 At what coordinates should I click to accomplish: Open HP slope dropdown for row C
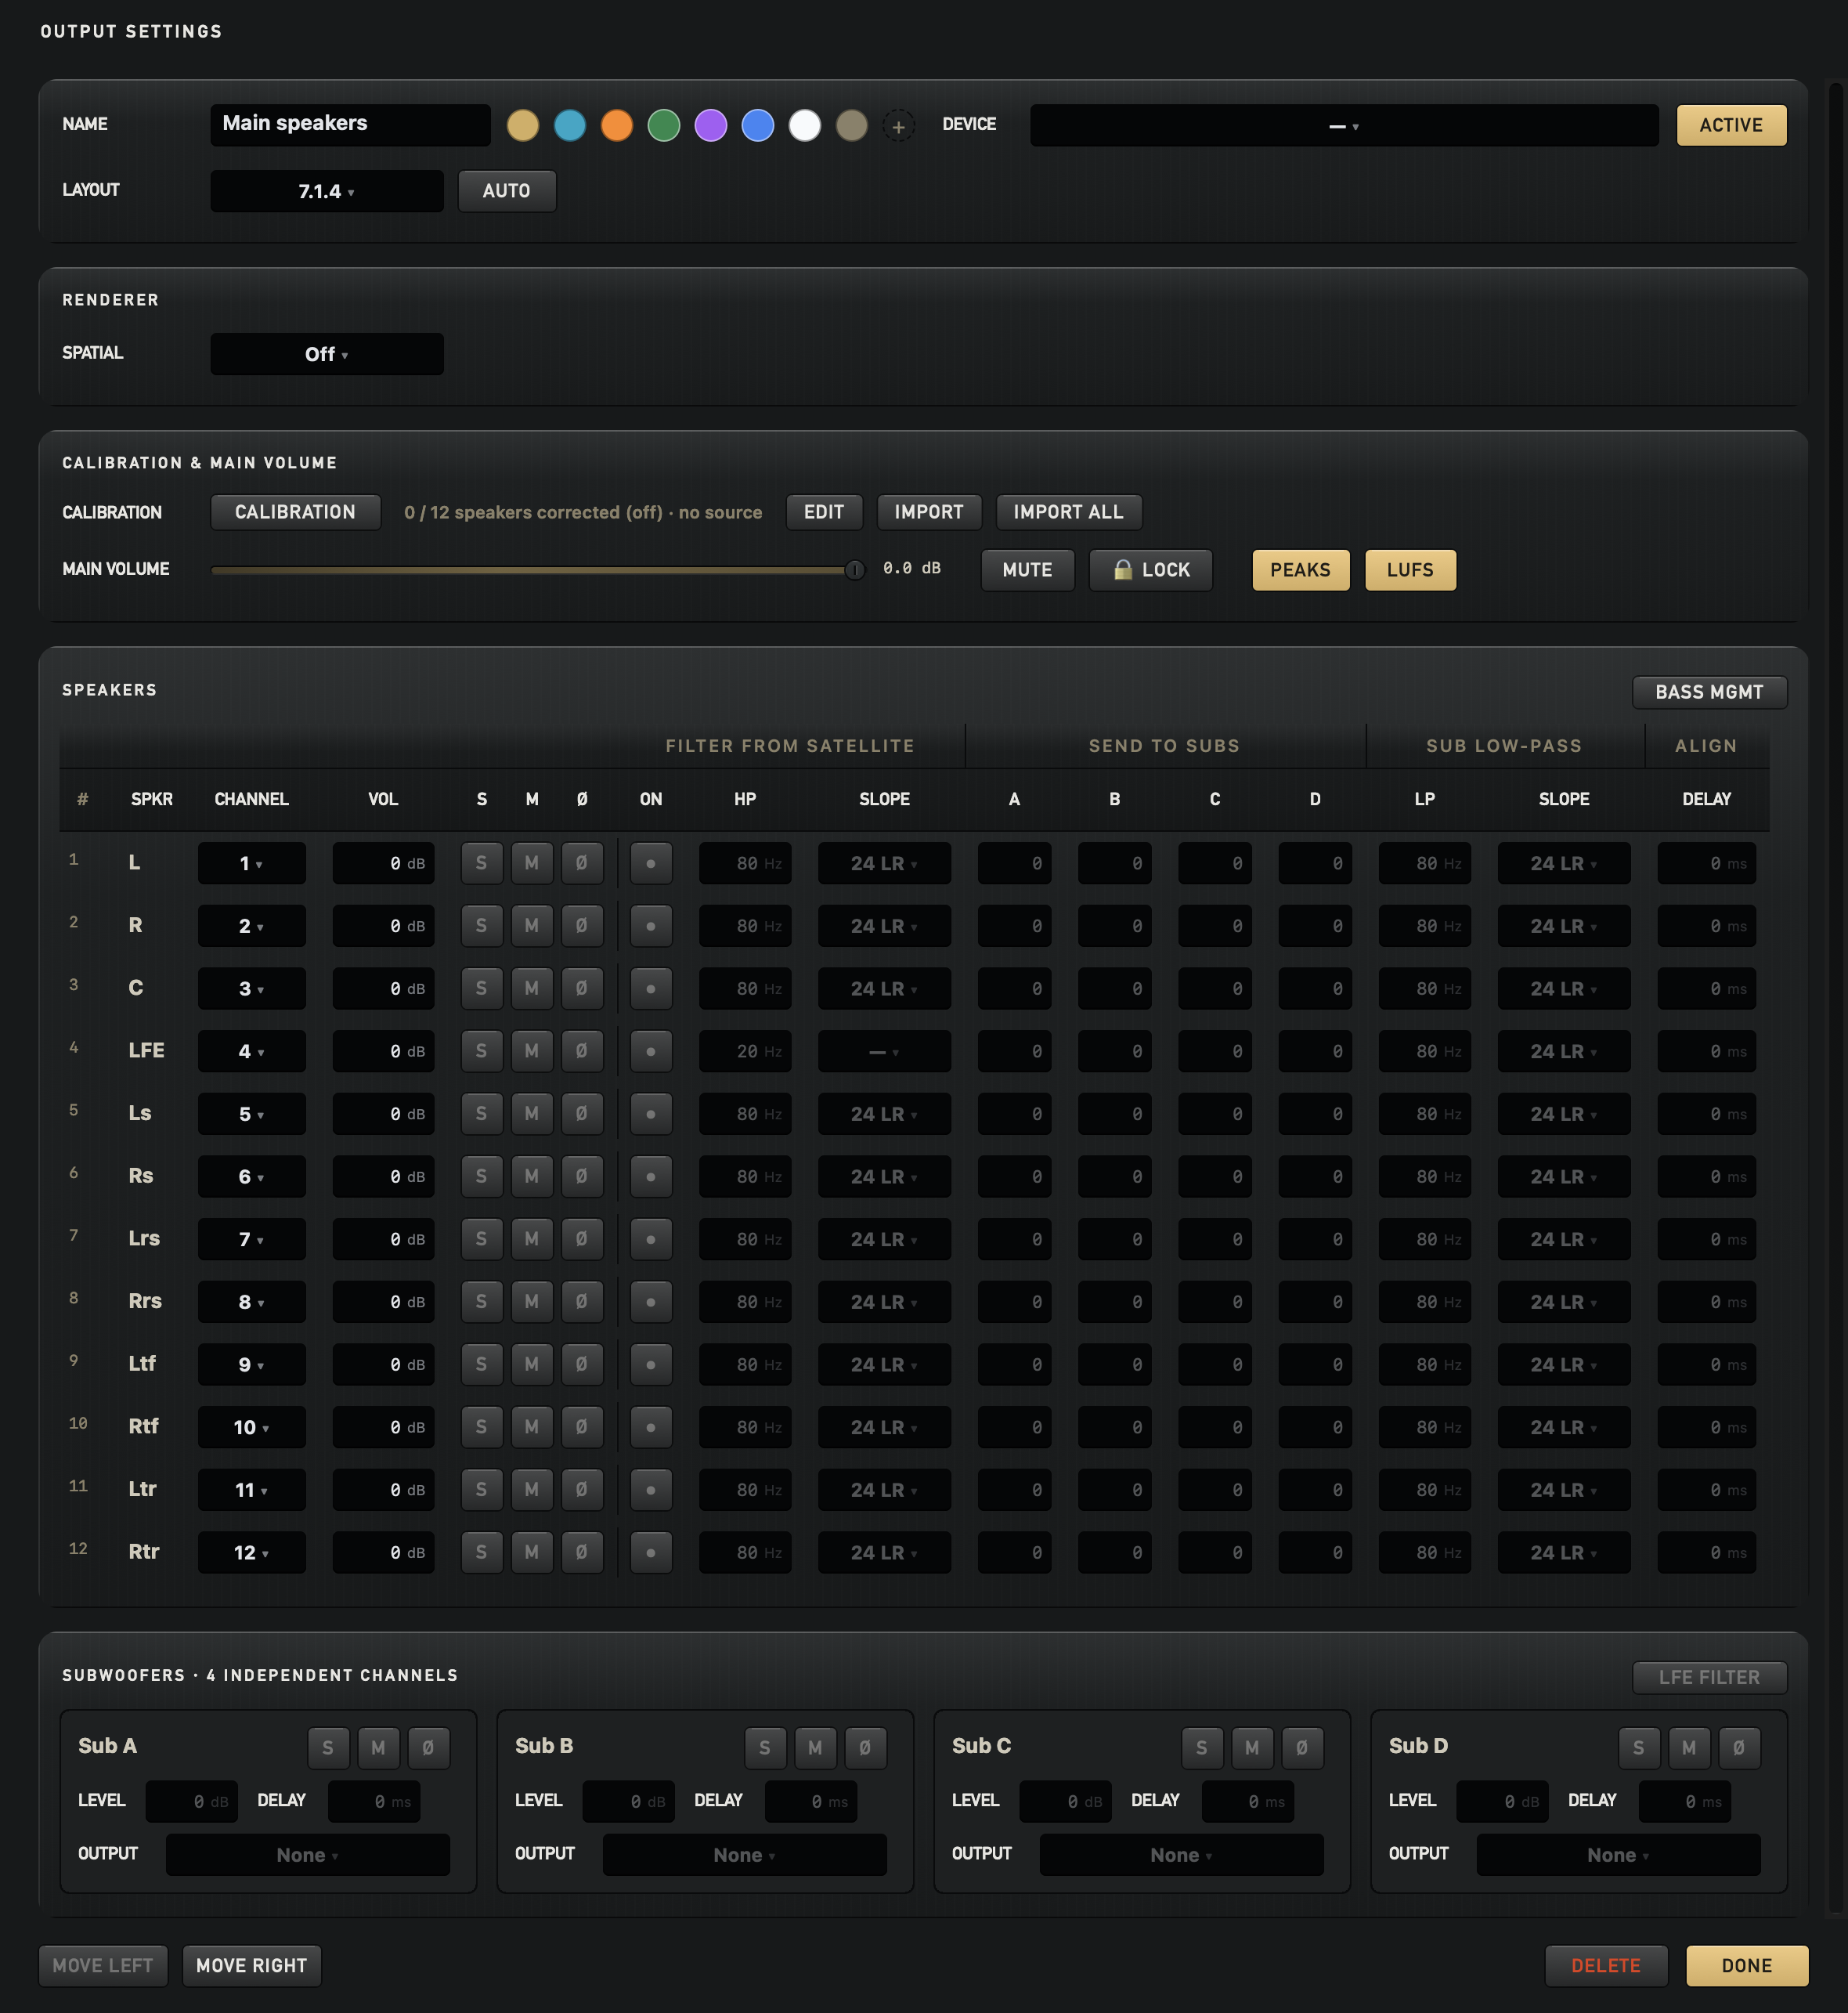tap(884, 988)
